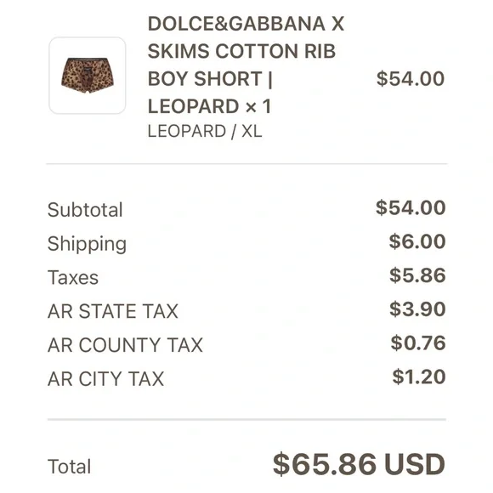This screenshot has height=493, width=493.
Task: Select the Taxes label
Action: tap(73, 278)
